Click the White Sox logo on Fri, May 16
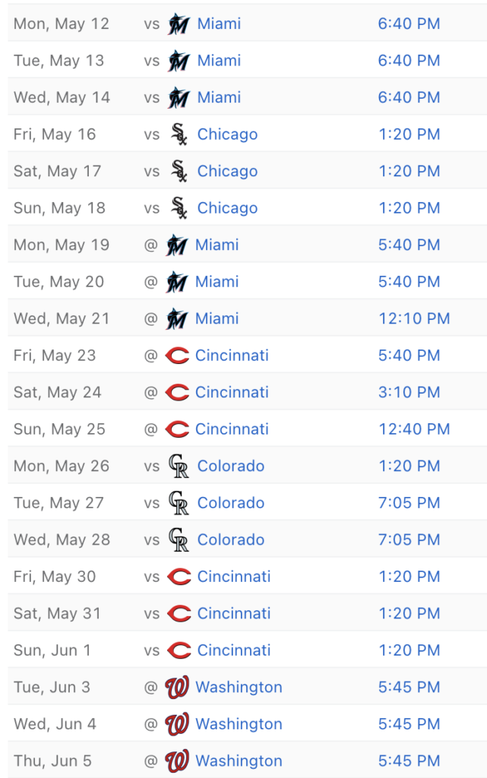The image size is (487, 778). 179,134
